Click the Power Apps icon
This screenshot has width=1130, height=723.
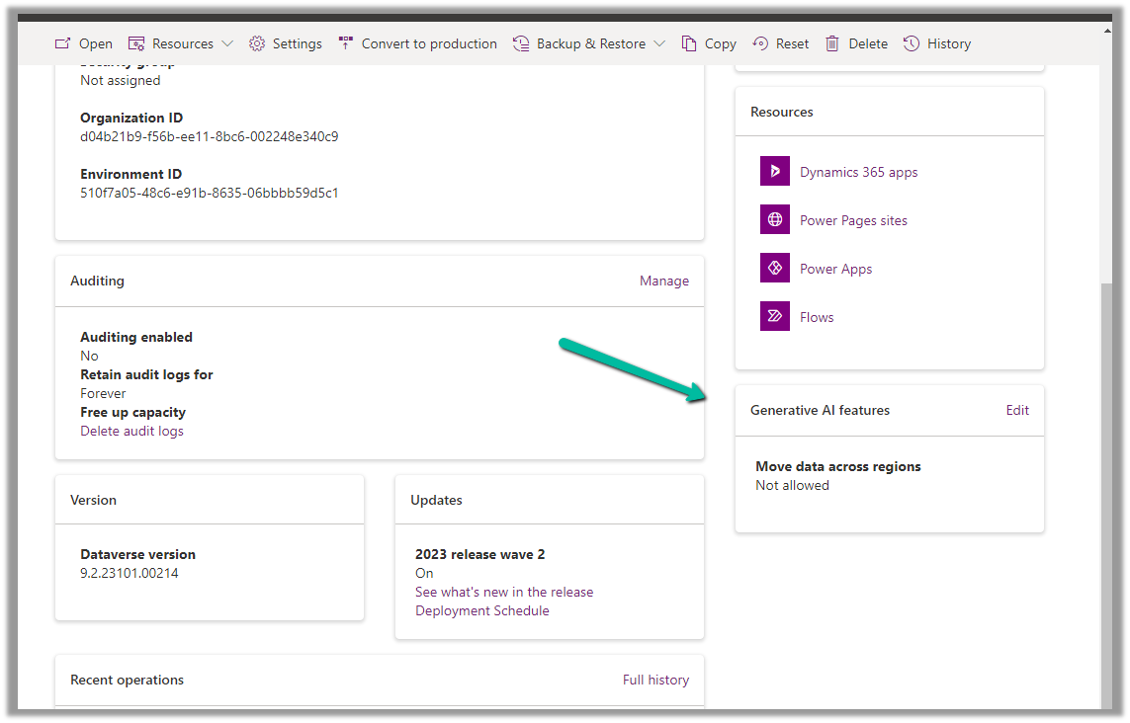point(774,268)
